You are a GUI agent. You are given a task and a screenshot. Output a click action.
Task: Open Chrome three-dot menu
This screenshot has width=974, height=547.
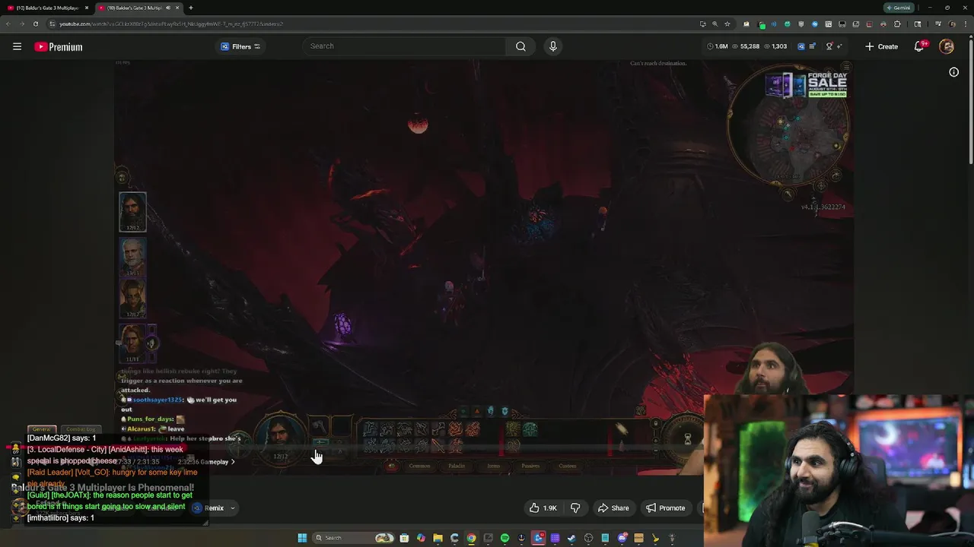click(966, 24)
